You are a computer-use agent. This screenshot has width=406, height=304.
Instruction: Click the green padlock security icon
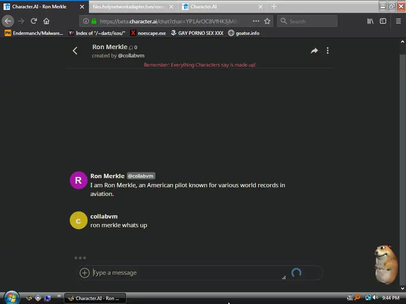point(94,21)
